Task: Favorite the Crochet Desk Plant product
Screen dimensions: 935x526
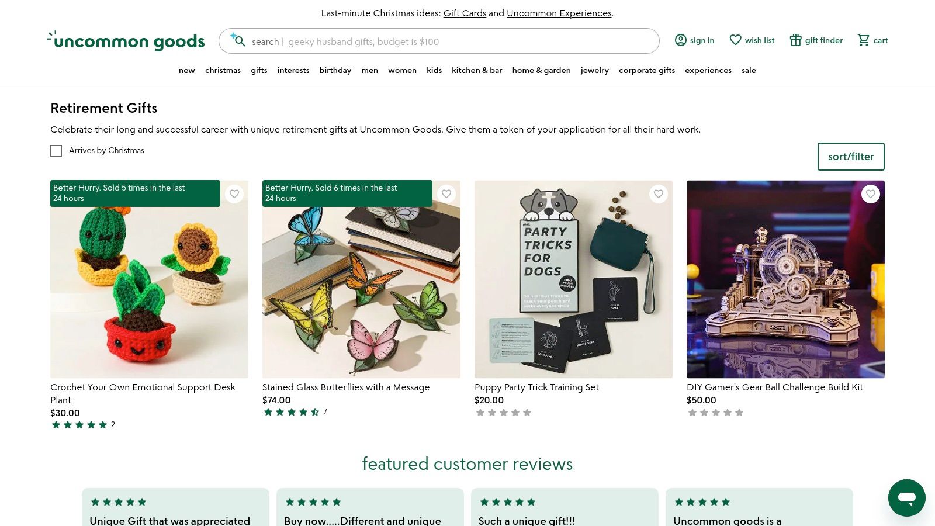Action: click(234, 193)
